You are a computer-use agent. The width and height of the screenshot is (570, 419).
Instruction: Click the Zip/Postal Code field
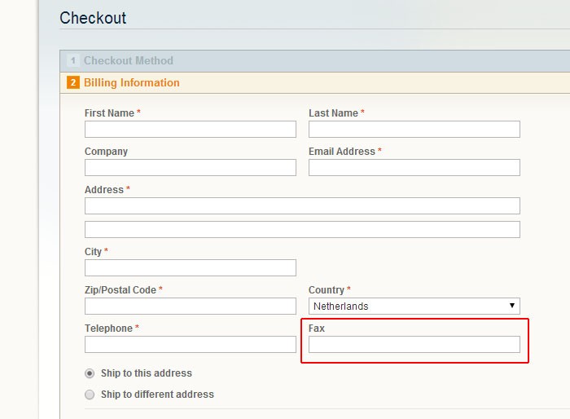point(191,307)
